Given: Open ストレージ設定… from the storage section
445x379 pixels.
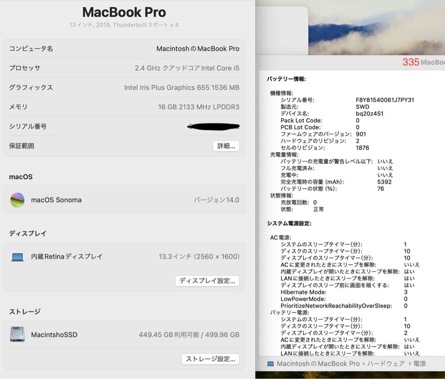Looking at the screenshot, I should click(x=211, y=359).
